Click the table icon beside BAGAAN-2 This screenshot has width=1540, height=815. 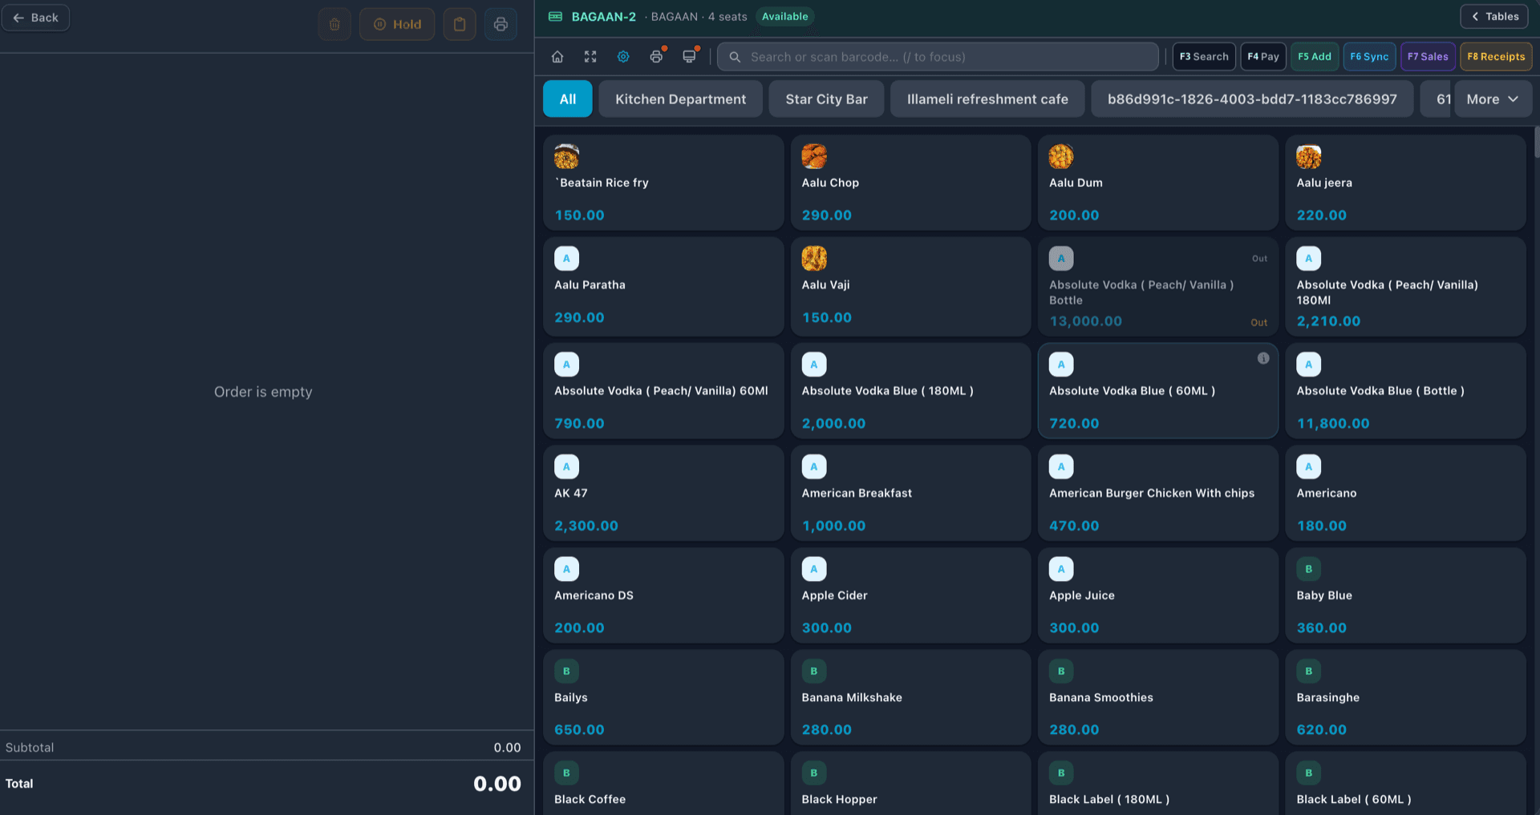click(x=555, y=17)
